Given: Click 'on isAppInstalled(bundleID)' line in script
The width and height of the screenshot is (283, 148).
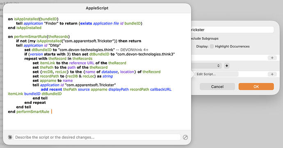Looking at the screenshot, I should pyautogui.click(x=33, y=19).
